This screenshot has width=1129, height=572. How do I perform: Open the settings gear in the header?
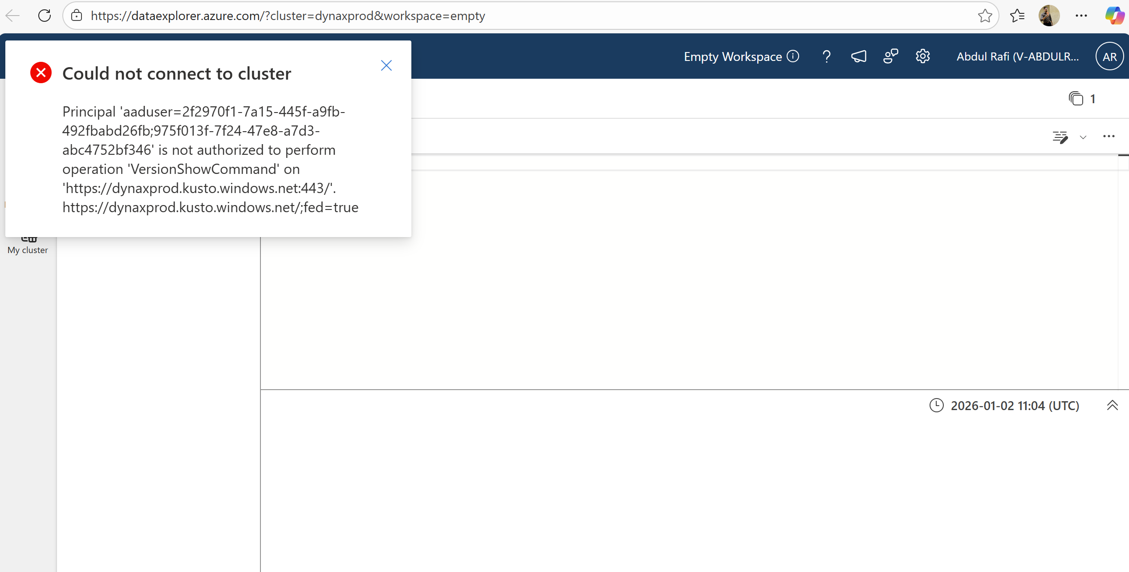(x=922, y=56)
